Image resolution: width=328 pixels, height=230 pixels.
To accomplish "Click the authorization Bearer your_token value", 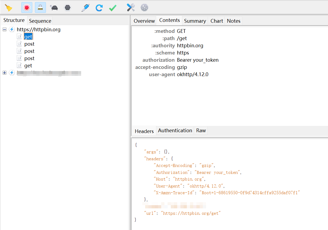I will 198,60.
